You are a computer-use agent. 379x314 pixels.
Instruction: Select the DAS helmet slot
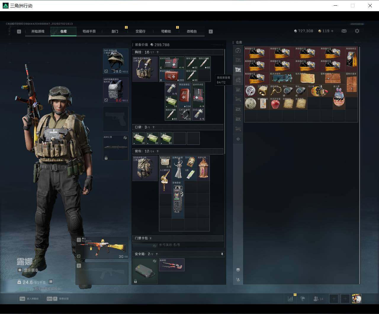[115, 61]
